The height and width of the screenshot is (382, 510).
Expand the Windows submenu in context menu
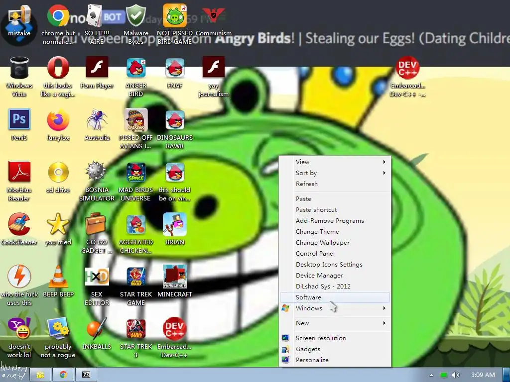[x=335, y=308]
